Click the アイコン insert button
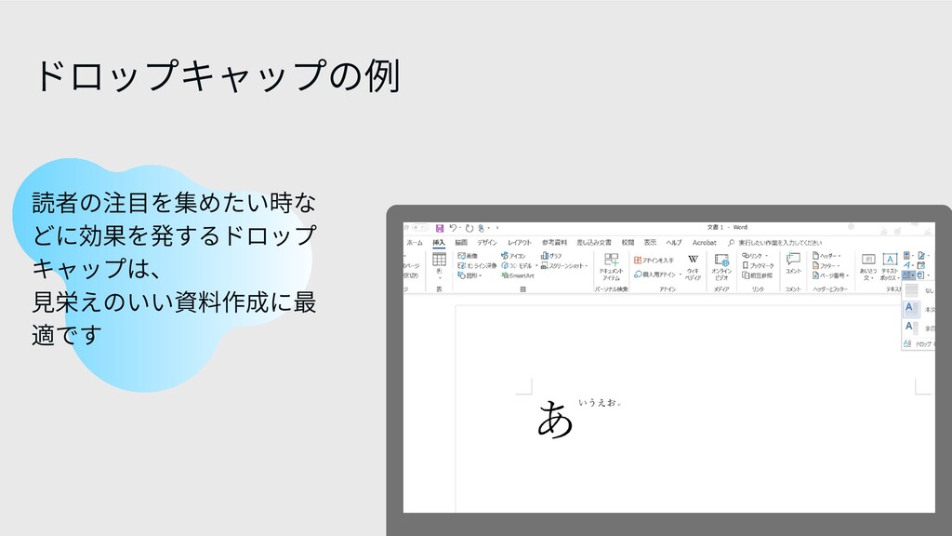The width and height of the screenshot is (952, 536). click(513, 256)
